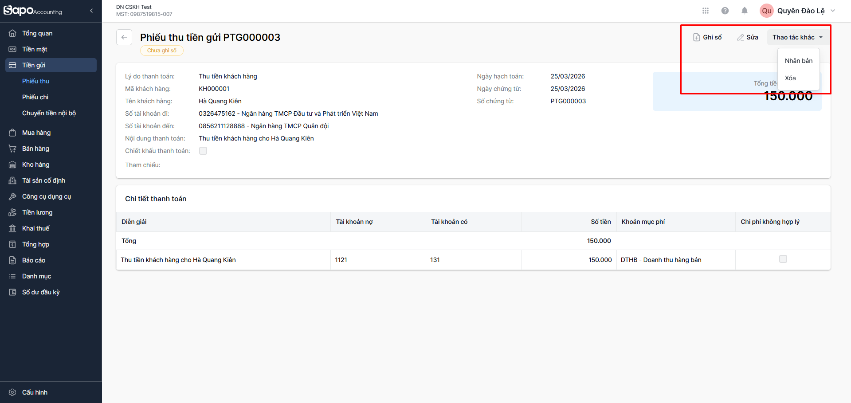The image size is (851, 403).
Task: Click the Sửa edit button
Action: tap(748, 37)
